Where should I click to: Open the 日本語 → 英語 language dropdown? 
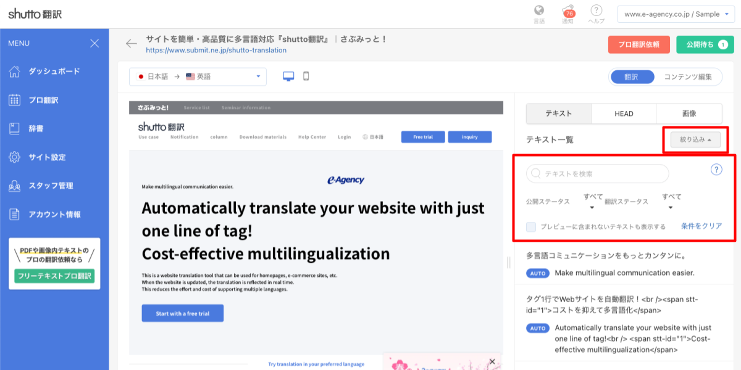click(x=198, y=76)
